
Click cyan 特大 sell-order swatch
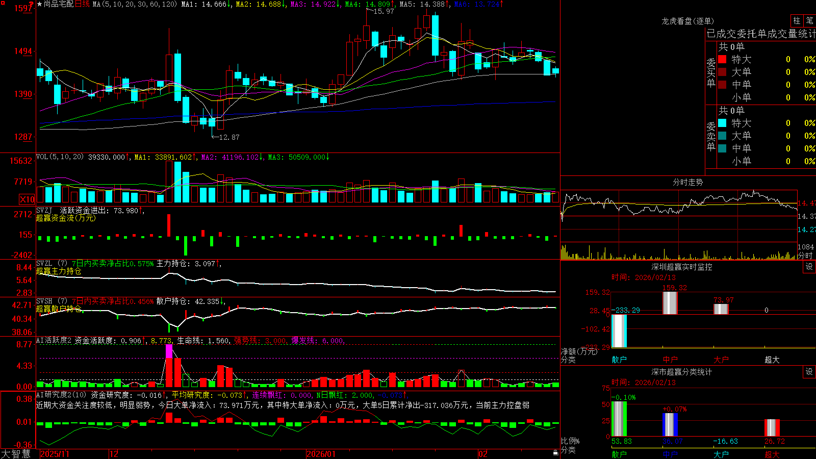(x=722, y=123)
